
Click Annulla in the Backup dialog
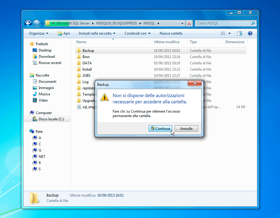point(186,129)
